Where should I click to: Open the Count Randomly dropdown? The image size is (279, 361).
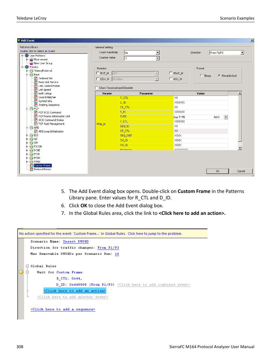(158, 53)
